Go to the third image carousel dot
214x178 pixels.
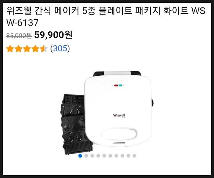click(x=92, y=156)
